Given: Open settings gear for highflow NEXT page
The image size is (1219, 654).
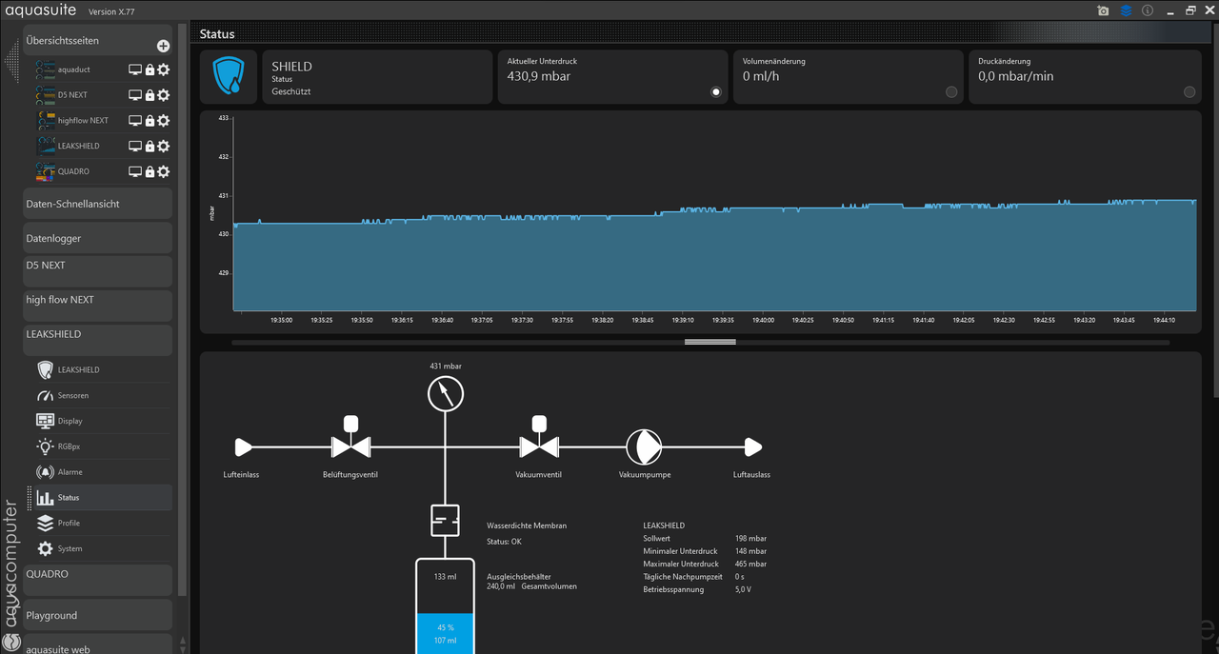Looking at the screenshot, I should (164, 121).
